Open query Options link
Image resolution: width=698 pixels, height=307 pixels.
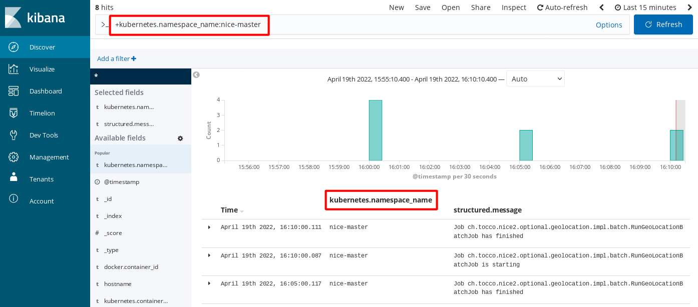click(x=609, y=25)
